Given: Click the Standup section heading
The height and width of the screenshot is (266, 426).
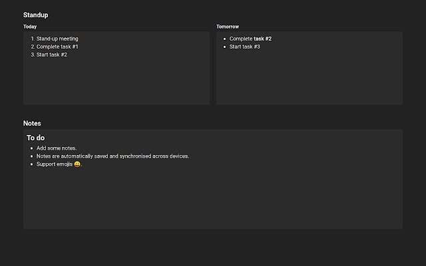Looking at the screenshot, I should pyautogui.click(x=35, y=15).
